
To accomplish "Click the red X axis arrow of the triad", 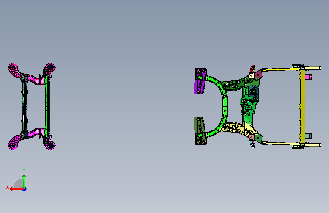I will tap(16, 189).
